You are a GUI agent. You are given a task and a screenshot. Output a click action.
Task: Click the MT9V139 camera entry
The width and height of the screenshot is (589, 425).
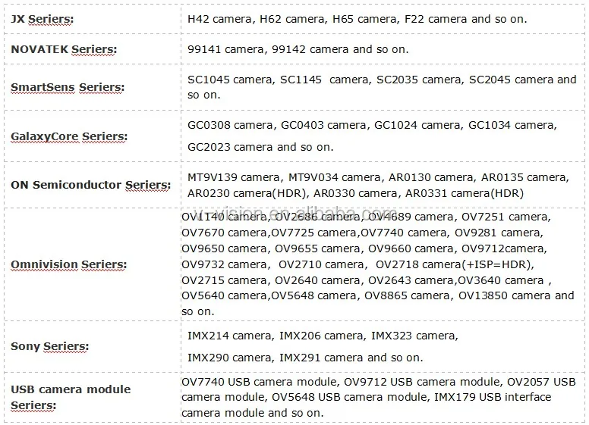click(235, 177)
